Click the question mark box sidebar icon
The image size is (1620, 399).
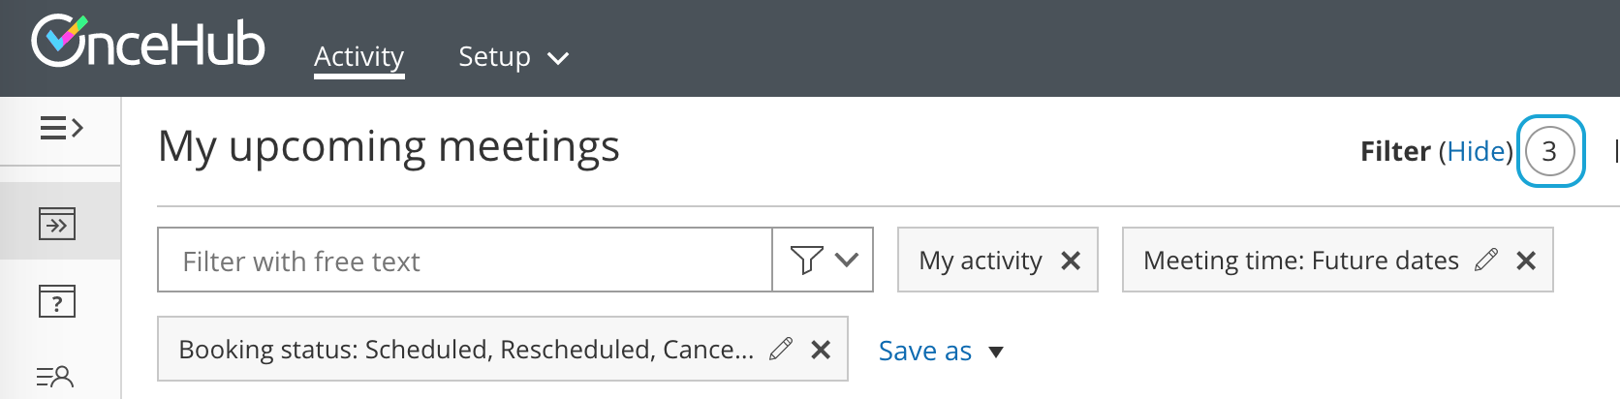pyautogui.click(x=57, y=302)
